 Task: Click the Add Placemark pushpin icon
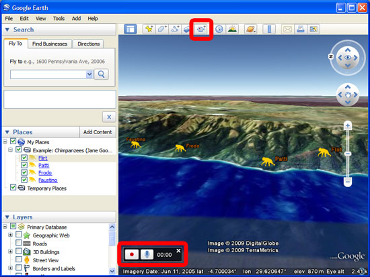[x=149, y=30]
